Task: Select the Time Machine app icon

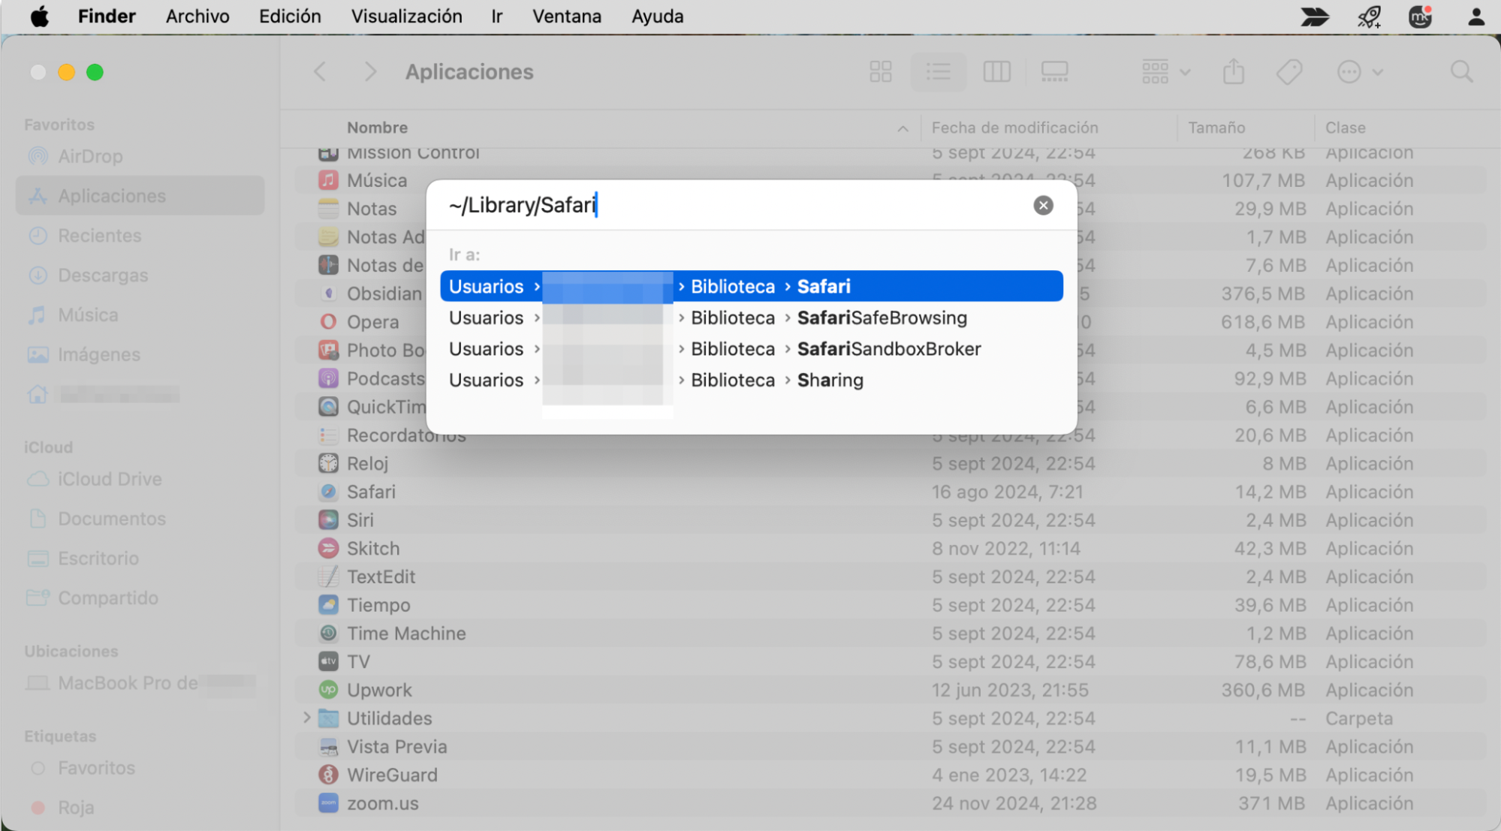Action: point(328,634)
